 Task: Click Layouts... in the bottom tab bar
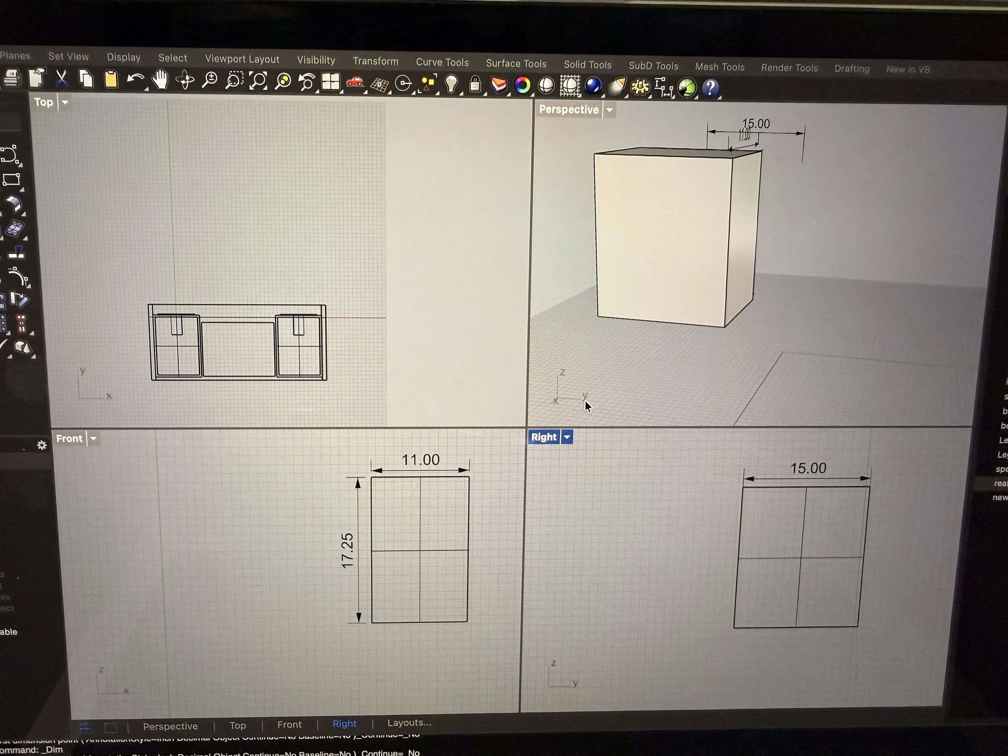click(409, 723)
